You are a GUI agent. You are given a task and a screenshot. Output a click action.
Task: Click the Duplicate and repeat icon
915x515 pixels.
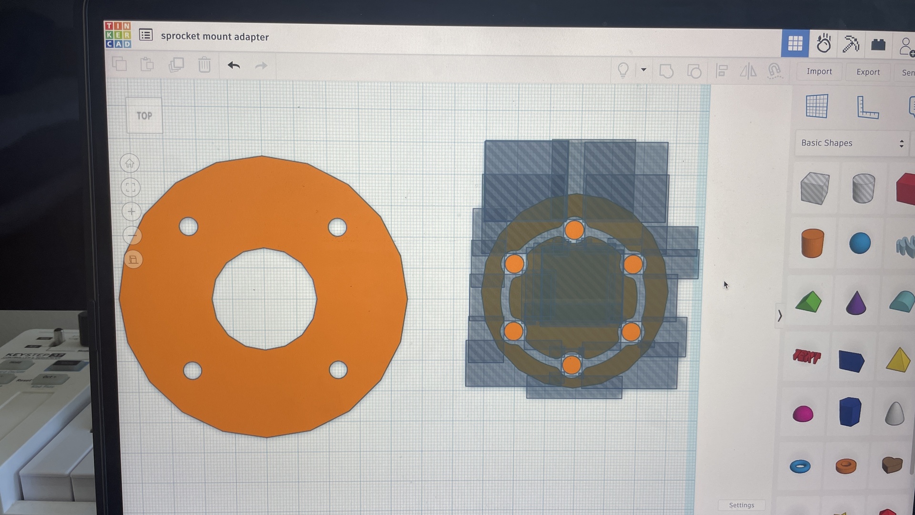(176, 65)
